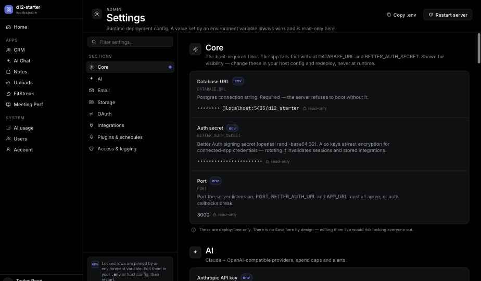Click the Notes document icon
481x281 pixels.
coord(8,72)
